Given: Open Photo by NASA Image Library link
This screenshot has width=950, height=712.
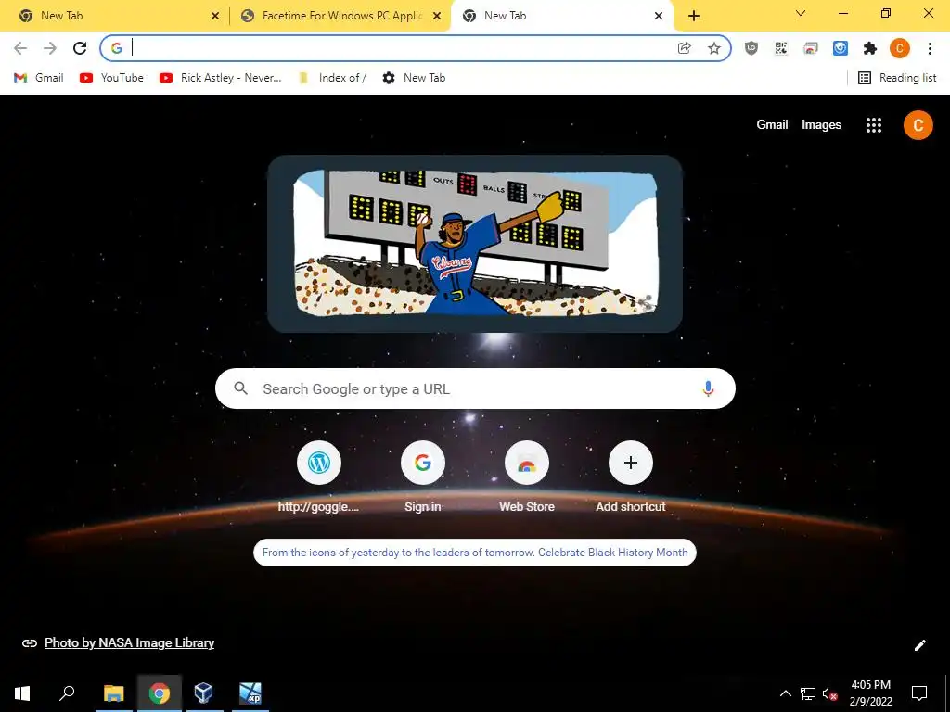Looking at the screenshot, I should (x=129, y=643).
